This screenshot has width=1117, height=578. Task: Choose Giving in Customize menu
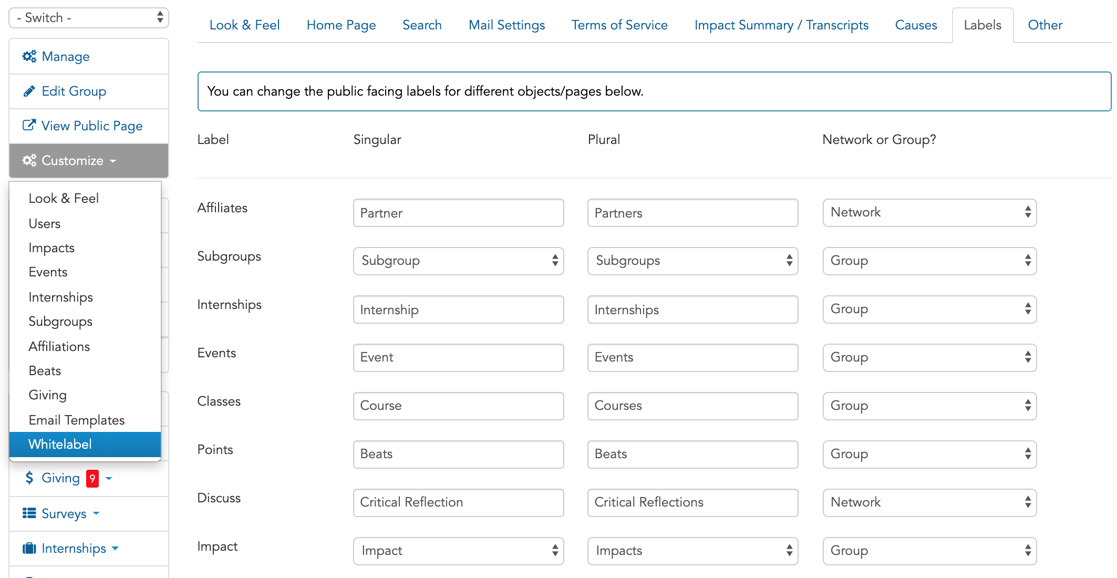(x=85, y=395)
